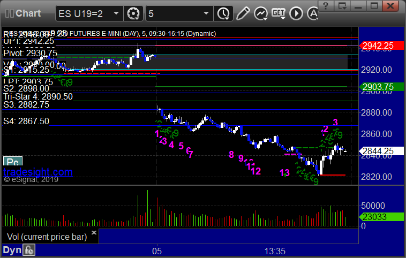406x258 pixels.
Task: Click the S2: 2898.00 label
Action: [x=26, y=88]
